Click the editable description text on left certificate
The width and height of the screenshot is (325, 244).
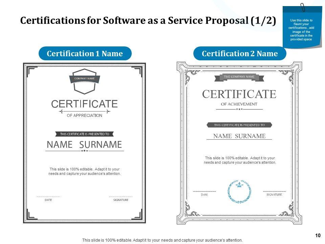click(85, 171)
